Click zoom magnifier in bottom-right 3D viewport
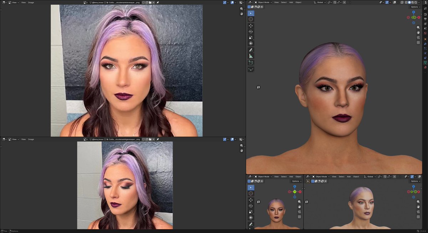Screen dimensions: 428x233 point(418,202)
